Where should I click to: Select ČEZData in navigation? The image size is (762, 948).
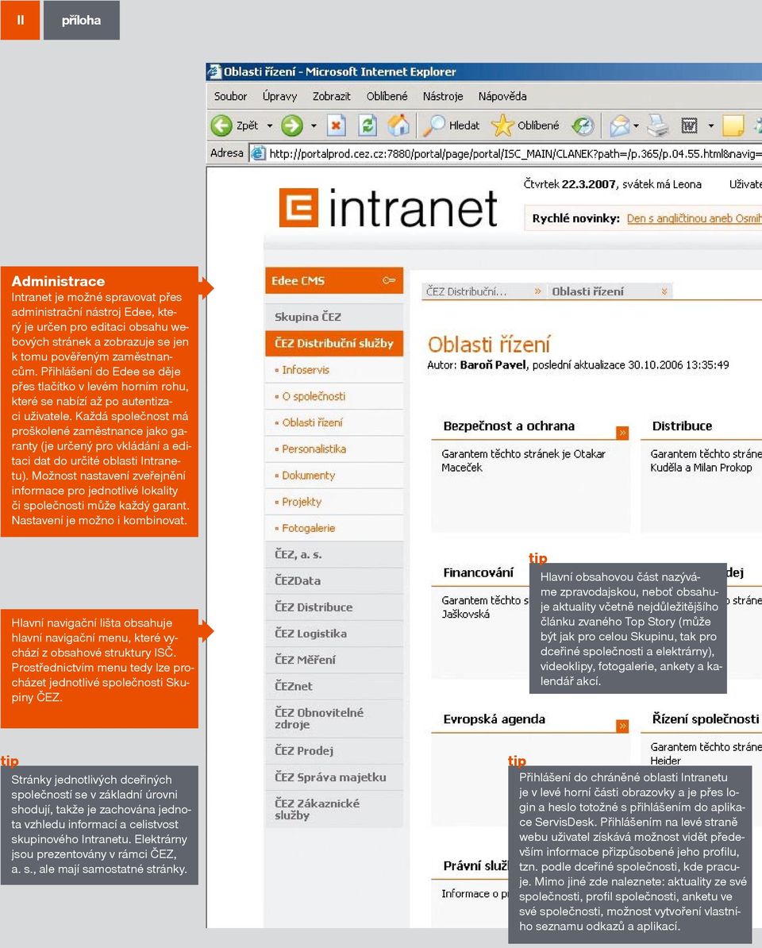coord(334,581)
